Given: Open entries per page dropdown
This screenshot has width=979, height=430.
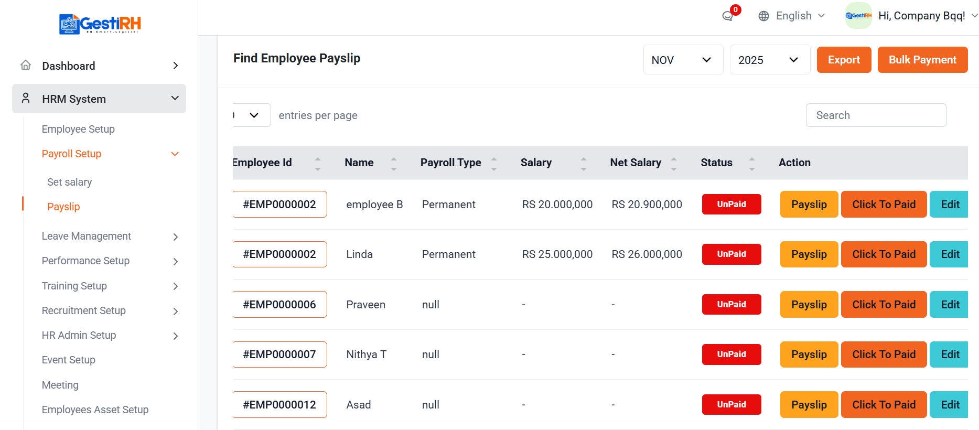Looking at the screenshot, I should [x=252, y=115].
